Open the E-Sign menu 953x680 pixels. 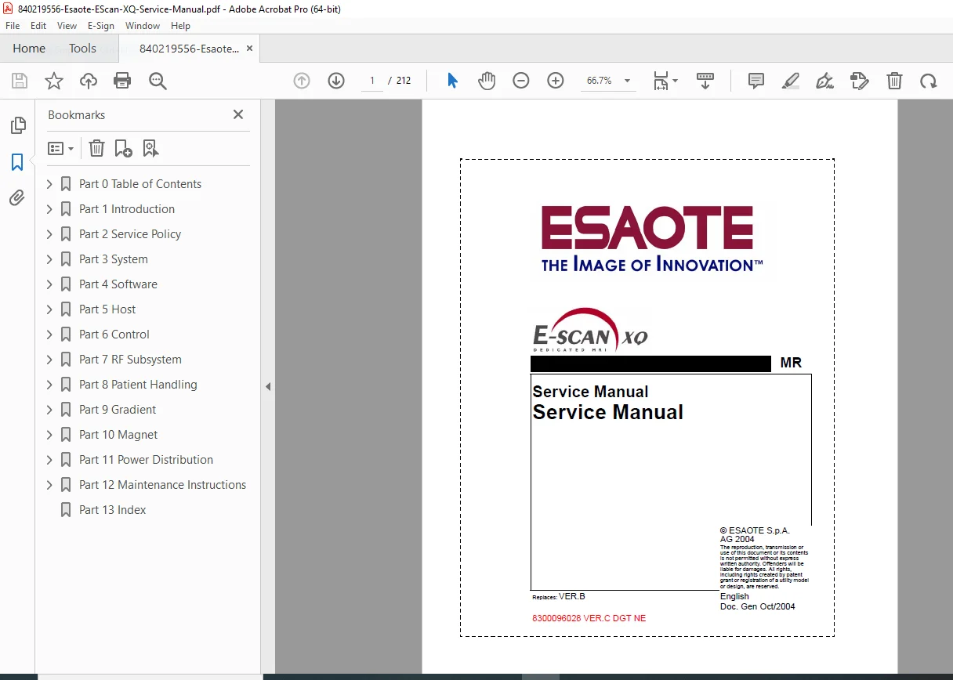pyautogui.click(x=100, y=26)
